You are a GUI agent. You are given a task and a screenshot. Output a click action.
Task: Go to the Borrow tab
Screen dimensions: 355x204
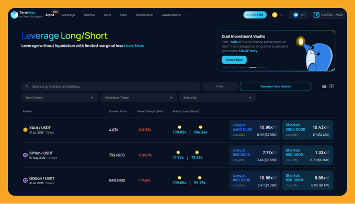click(89, 15)
